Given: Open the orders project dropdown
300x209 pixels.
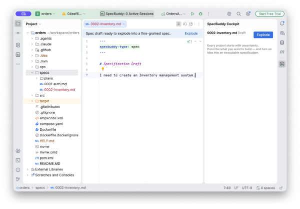Looking at the screenshot, I should pos(45,14).
